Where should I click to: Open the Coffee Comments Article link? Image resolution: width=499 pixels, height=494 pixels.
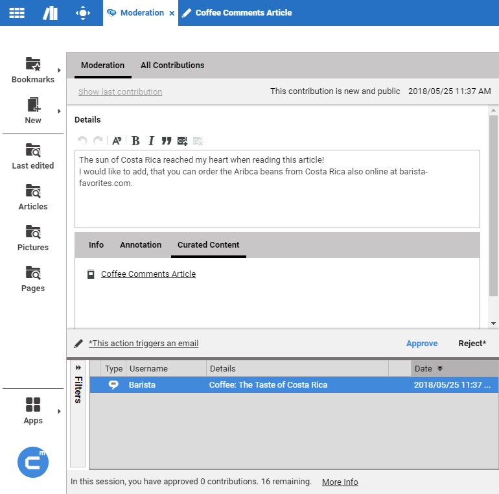coord(148,274)
